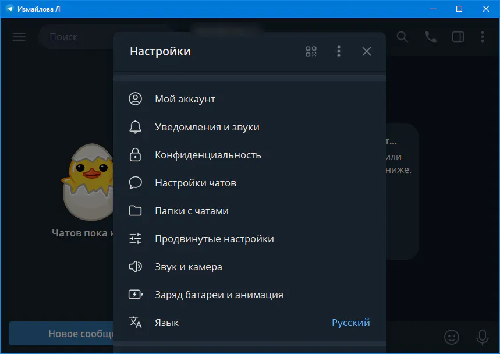Open the three-dot menu in Settings header
This screenshot has height=354, width=500.
(x=339, y=51)
